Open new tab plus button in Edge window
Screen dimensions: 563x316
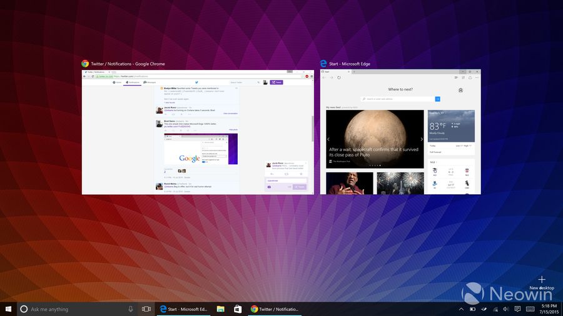(x=354, y=72)
